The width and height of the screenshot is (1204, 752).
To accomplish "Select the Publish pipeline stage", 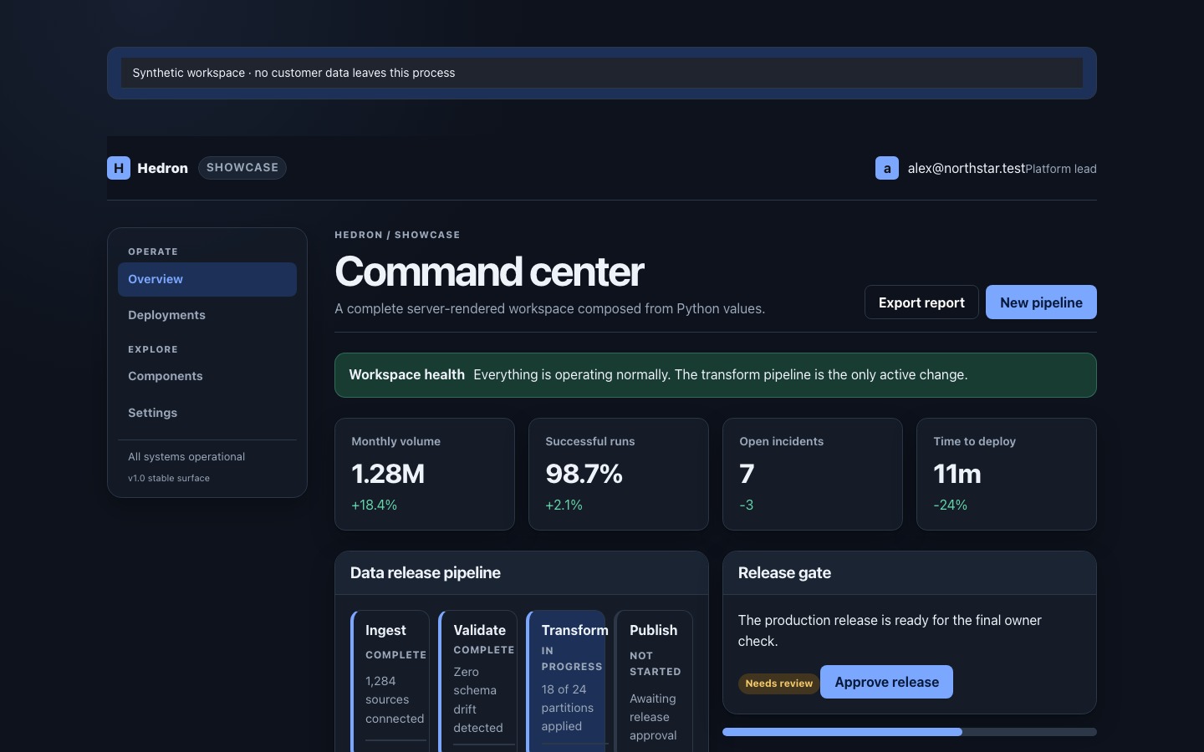I will (654, 681).
